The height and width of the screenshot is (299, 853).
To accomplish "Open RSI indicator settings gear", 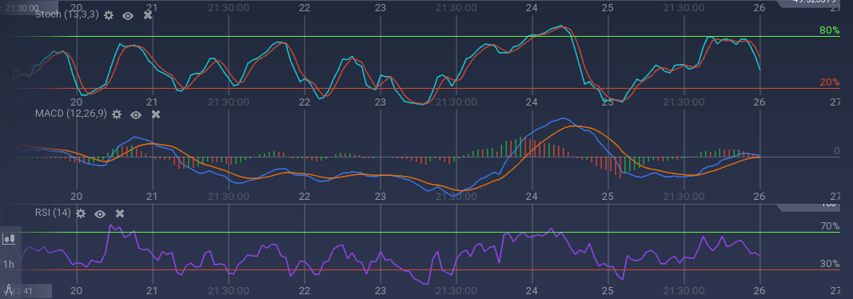I will click(81, 213).
